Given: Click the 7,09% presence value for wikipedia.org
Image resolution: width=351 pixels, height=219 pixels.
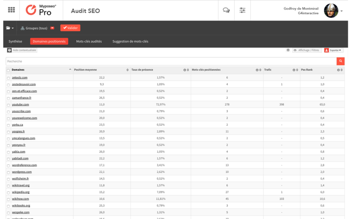Looking at the screenshot, I should (x=160, y=192).
